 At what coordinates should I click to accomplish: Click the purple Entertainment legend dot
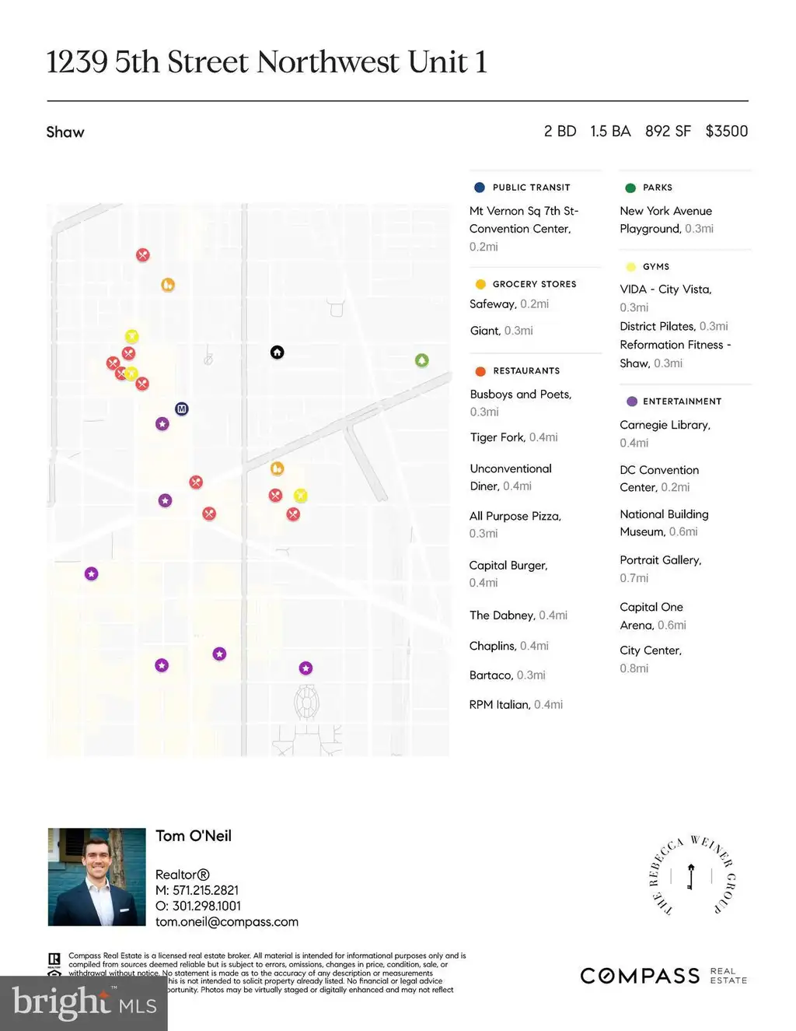coord(631,402)
